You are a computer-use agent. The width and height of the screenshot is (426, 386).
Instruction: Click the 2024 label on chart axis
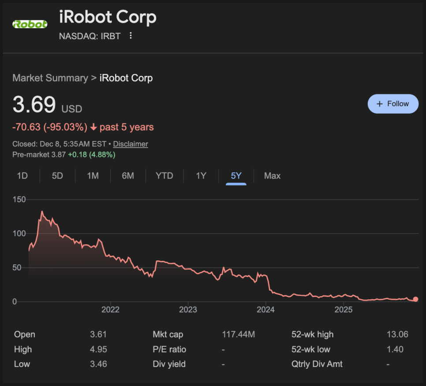pyautogui.click(x=266, y=310)
